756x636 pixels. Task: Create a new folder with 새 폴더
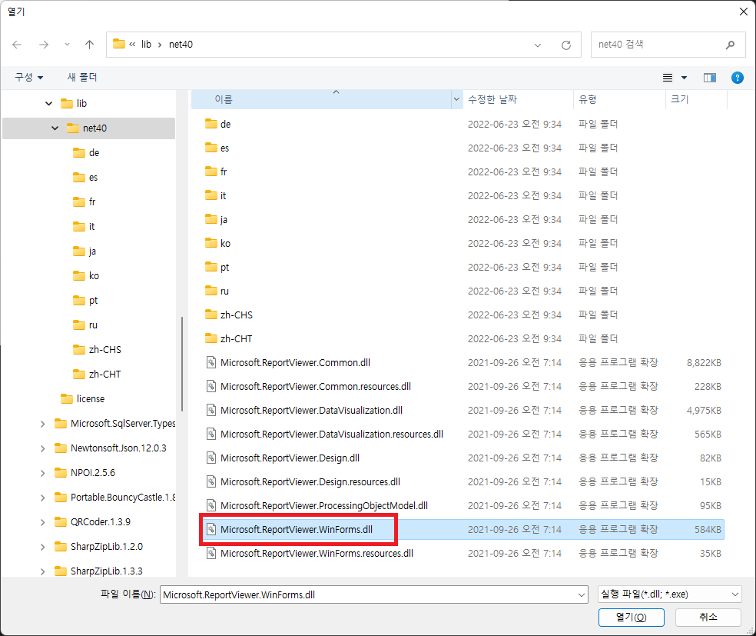82,77
